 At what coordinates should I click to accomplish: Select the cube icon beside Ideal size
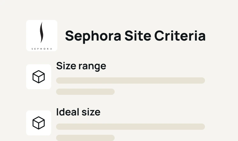click(x=39, y=123)
